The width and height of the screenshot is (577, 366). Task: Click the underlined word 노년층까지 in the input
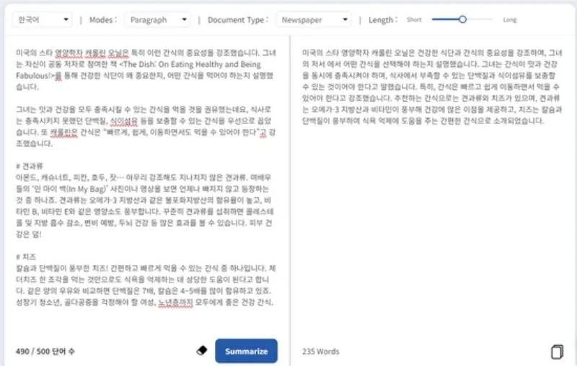click(x=175, y=303)
